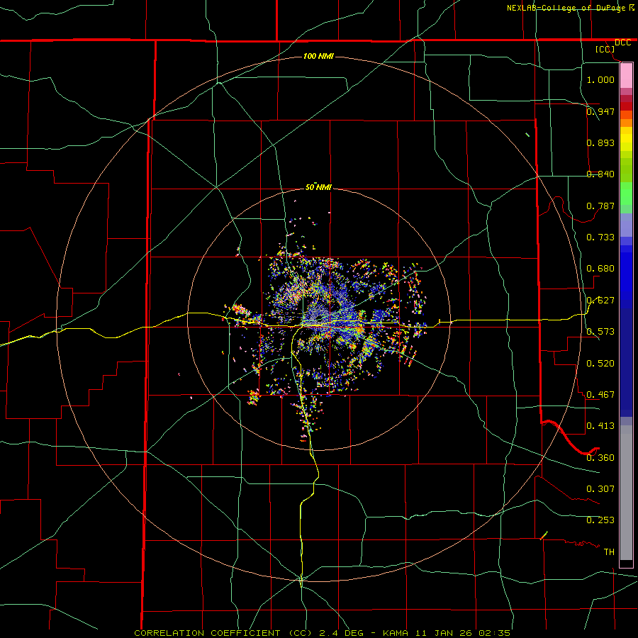The width and height of the screenshot is (638, 638).
Task: Select the 0.787 color scale value
Action: [x=600, y=206]
